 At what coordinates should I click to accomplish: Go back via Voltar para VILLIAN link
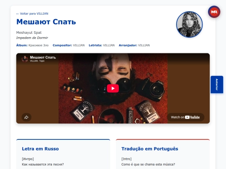click(32, 14)
